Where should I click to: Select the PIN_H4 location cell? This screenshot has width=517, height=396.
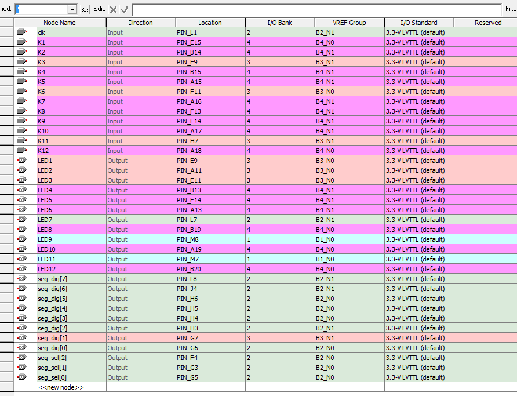[210, 318]
